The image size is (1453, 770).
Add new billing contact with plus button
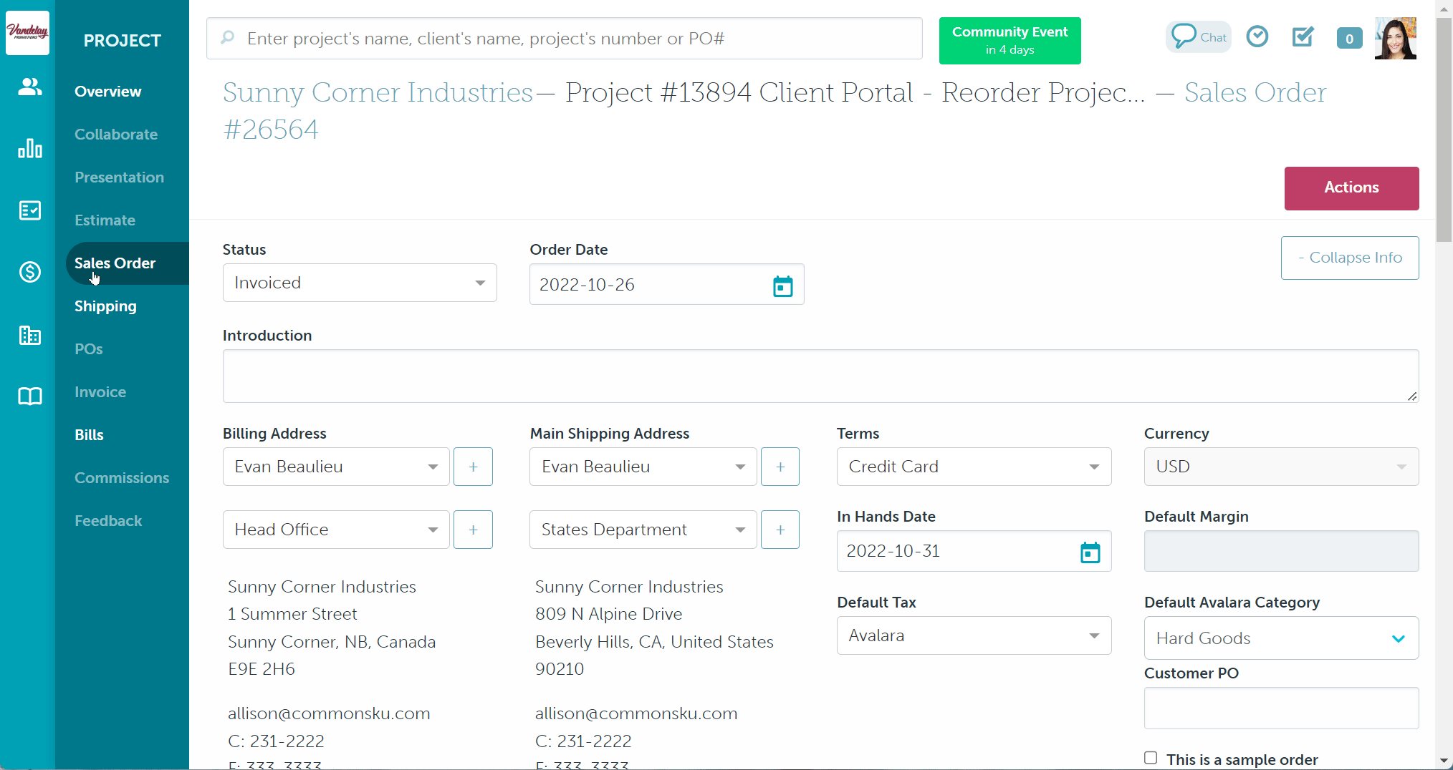(473, 467)
